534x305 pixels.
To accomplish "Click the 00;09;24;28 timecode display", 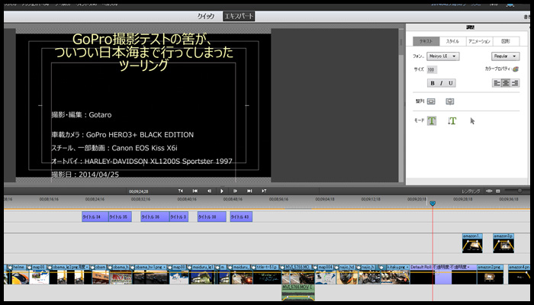I will pos(138,191).
